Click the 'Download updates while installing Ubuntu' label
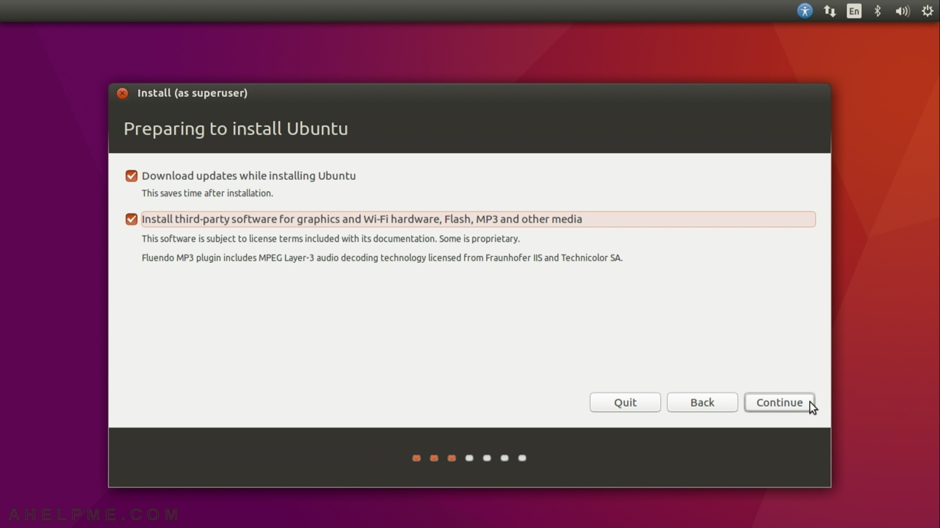 click(249, 176)
